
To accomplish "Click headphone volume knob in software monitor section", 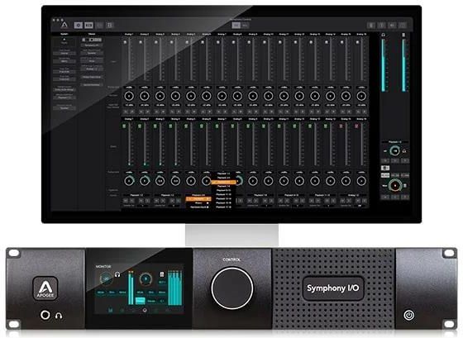I will (x=395, y=151).
